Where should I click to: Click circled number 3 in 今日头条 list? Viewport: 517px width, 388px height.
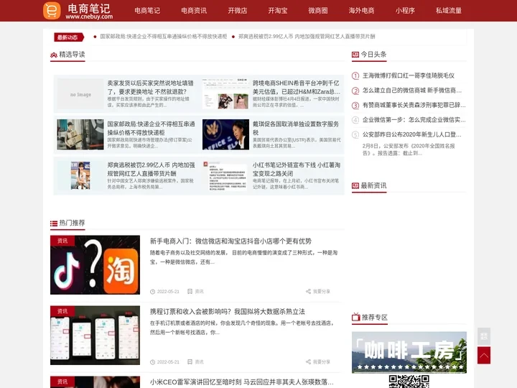click(355, 106)
